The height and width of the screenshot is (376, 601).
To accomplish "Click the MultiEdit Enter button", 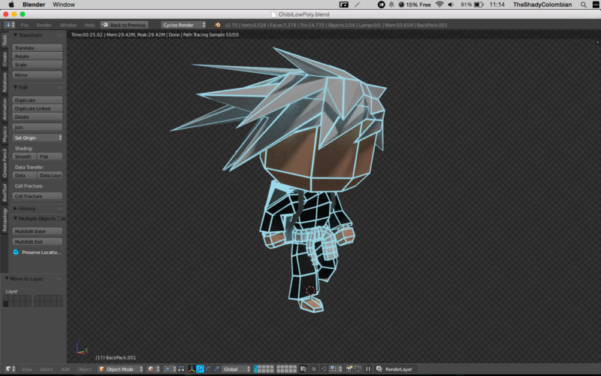I will (x=37, y=232).
